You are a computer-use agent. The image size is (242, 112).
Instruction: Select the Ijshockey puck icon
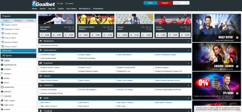(2, 92)
